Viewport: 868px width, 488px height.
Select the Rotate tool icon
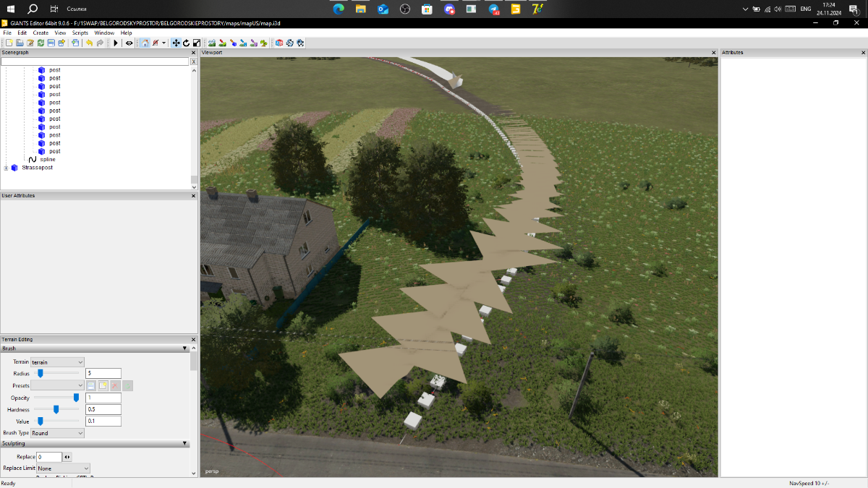(186, 43)
